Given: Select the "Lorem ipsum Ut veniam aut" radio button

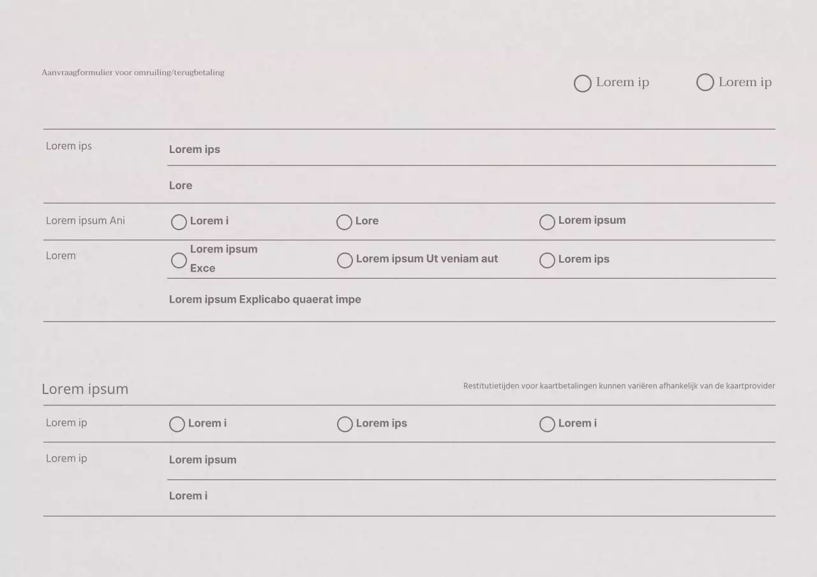Looking at the screenshot, I should click(x=345, y=260).
